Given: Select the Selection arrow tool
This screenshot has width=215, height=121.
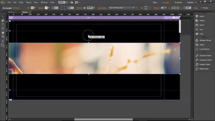Looking at the screenshot, I should click(x=3, y=16).
